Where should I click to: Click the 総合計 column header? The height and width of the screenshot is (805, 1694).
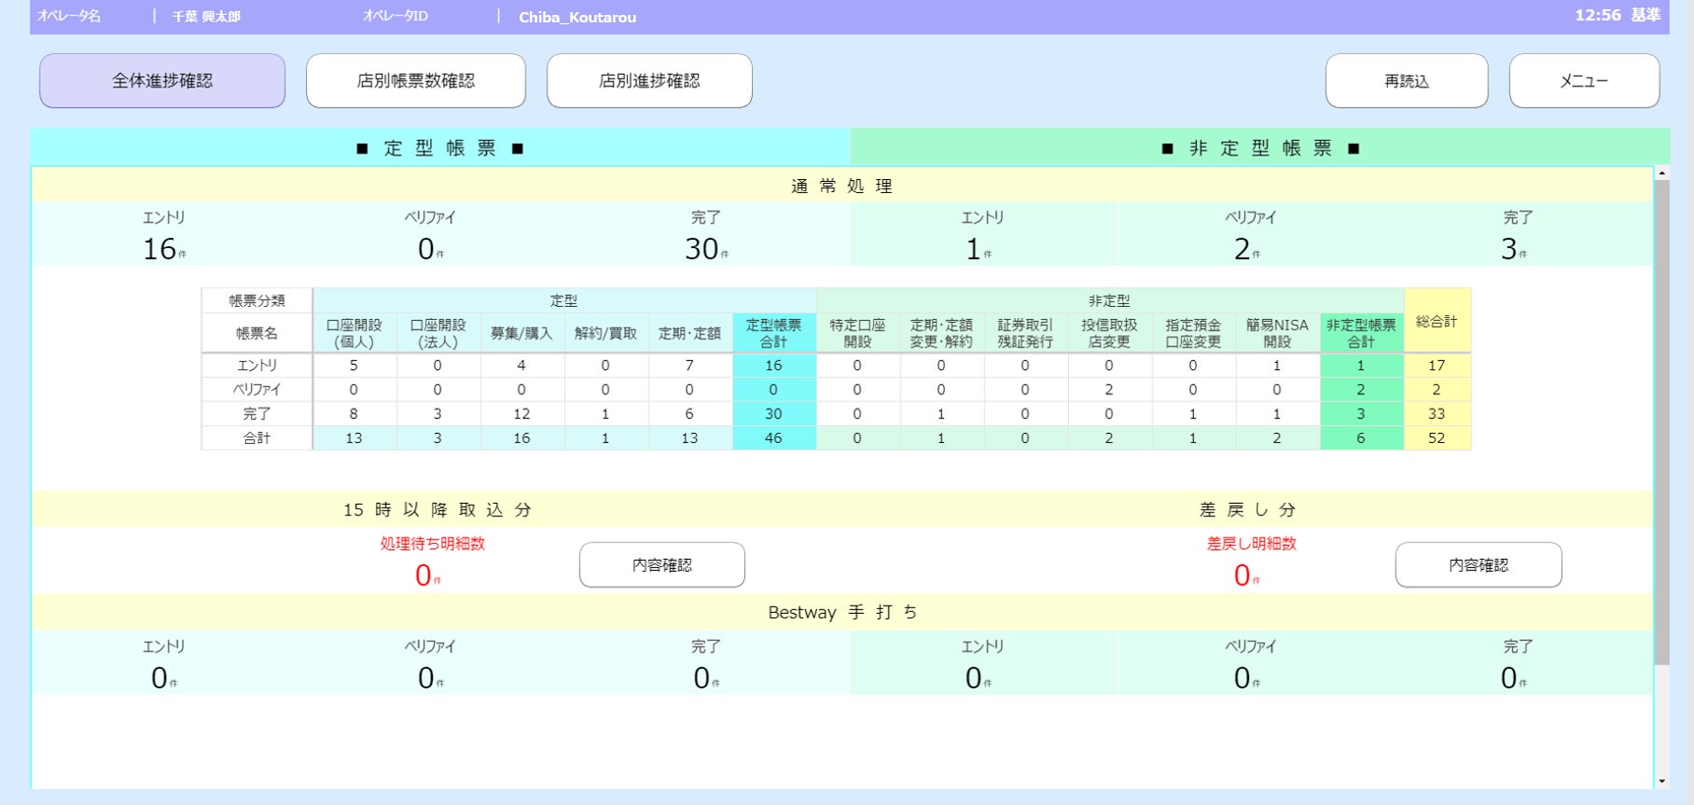(x=1437, y=321)
